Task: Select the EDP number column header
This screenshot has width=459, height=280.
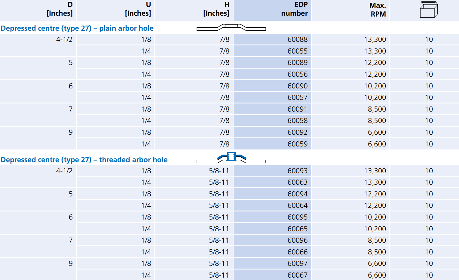Action: point(294,9)
